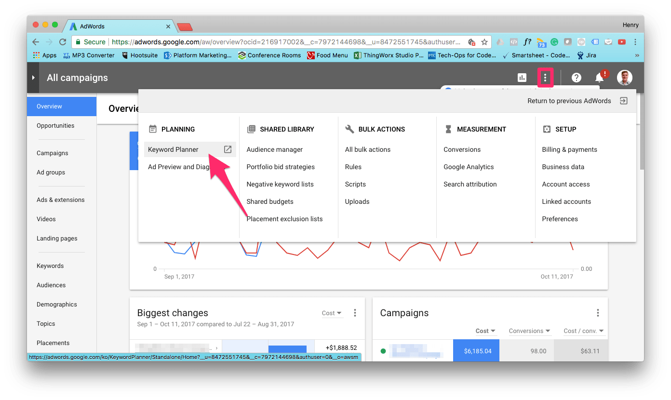Open the help question mark icon
The width and height of the screenshot is (671, 400).
pyautogui.click(x=576, y=78)
